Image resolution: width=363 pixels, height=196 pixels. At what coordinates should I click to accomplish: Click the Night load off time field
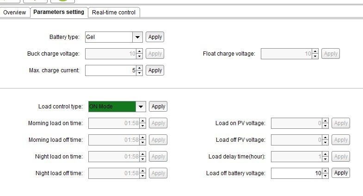113,173
